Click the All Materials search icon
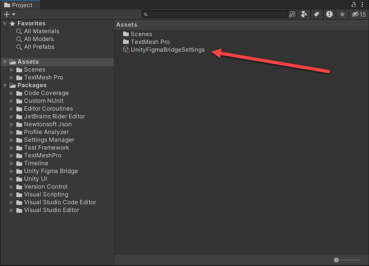This screenshot has height=266, width=369. 19,32
